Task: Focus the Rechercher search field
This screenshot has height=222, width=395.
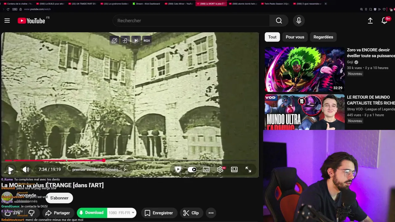Action: pos(191,21)
